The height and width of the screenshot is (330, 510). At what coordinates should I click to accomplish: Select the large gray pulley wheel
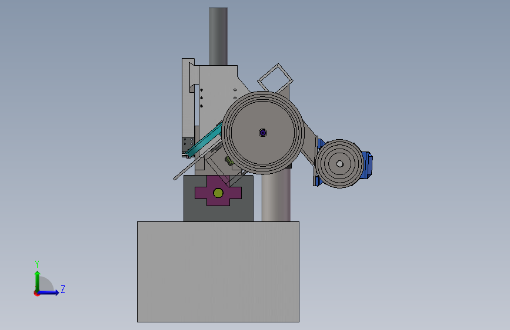tap(263, 133)
